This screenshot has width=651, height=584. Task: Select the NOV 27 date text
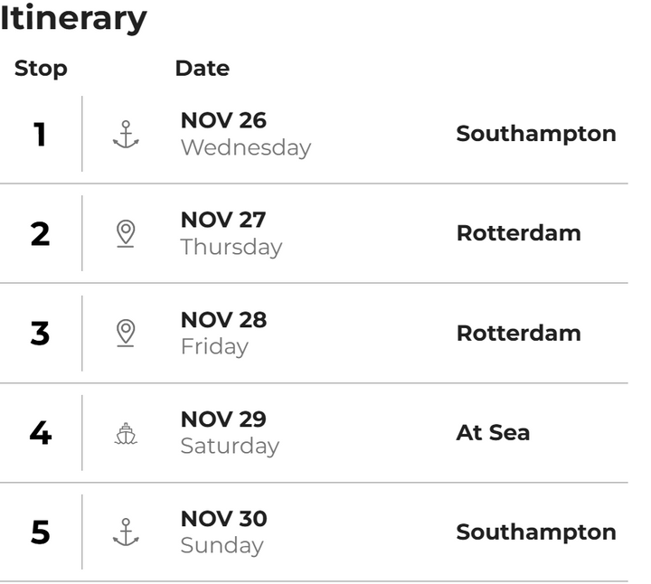coord(223,220)
